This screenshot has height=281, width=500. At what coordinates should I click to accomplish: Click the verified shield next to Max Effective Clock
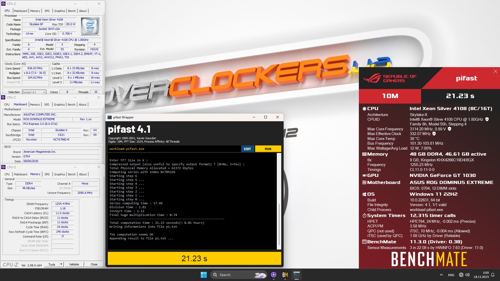[434, 134]
